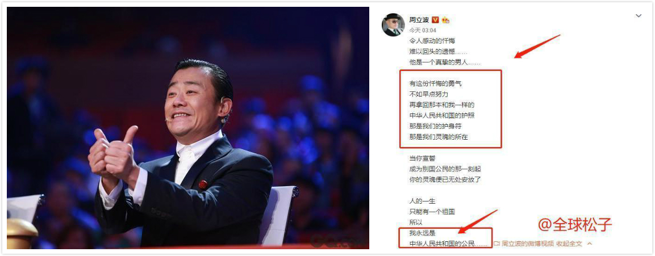Click the upper red arrow annotation

coord(537,47)
